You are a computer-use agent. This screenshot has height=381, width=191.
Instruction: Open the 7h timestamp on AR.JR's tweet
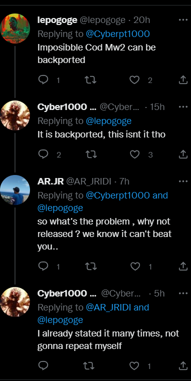(124, 181)
